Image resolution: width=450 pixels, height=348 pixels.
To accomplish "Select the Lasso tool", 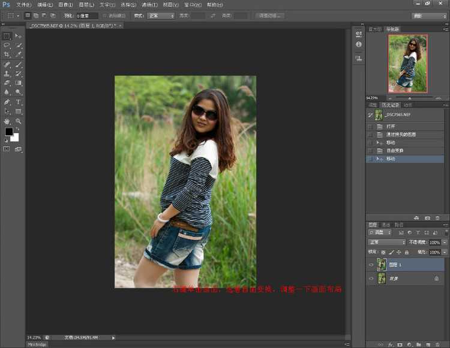I will 7,45.
